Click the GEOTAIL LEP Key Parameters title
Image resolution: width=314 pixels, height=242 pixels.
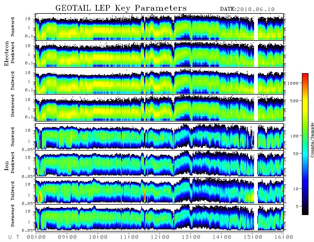(x=121, y=8)
